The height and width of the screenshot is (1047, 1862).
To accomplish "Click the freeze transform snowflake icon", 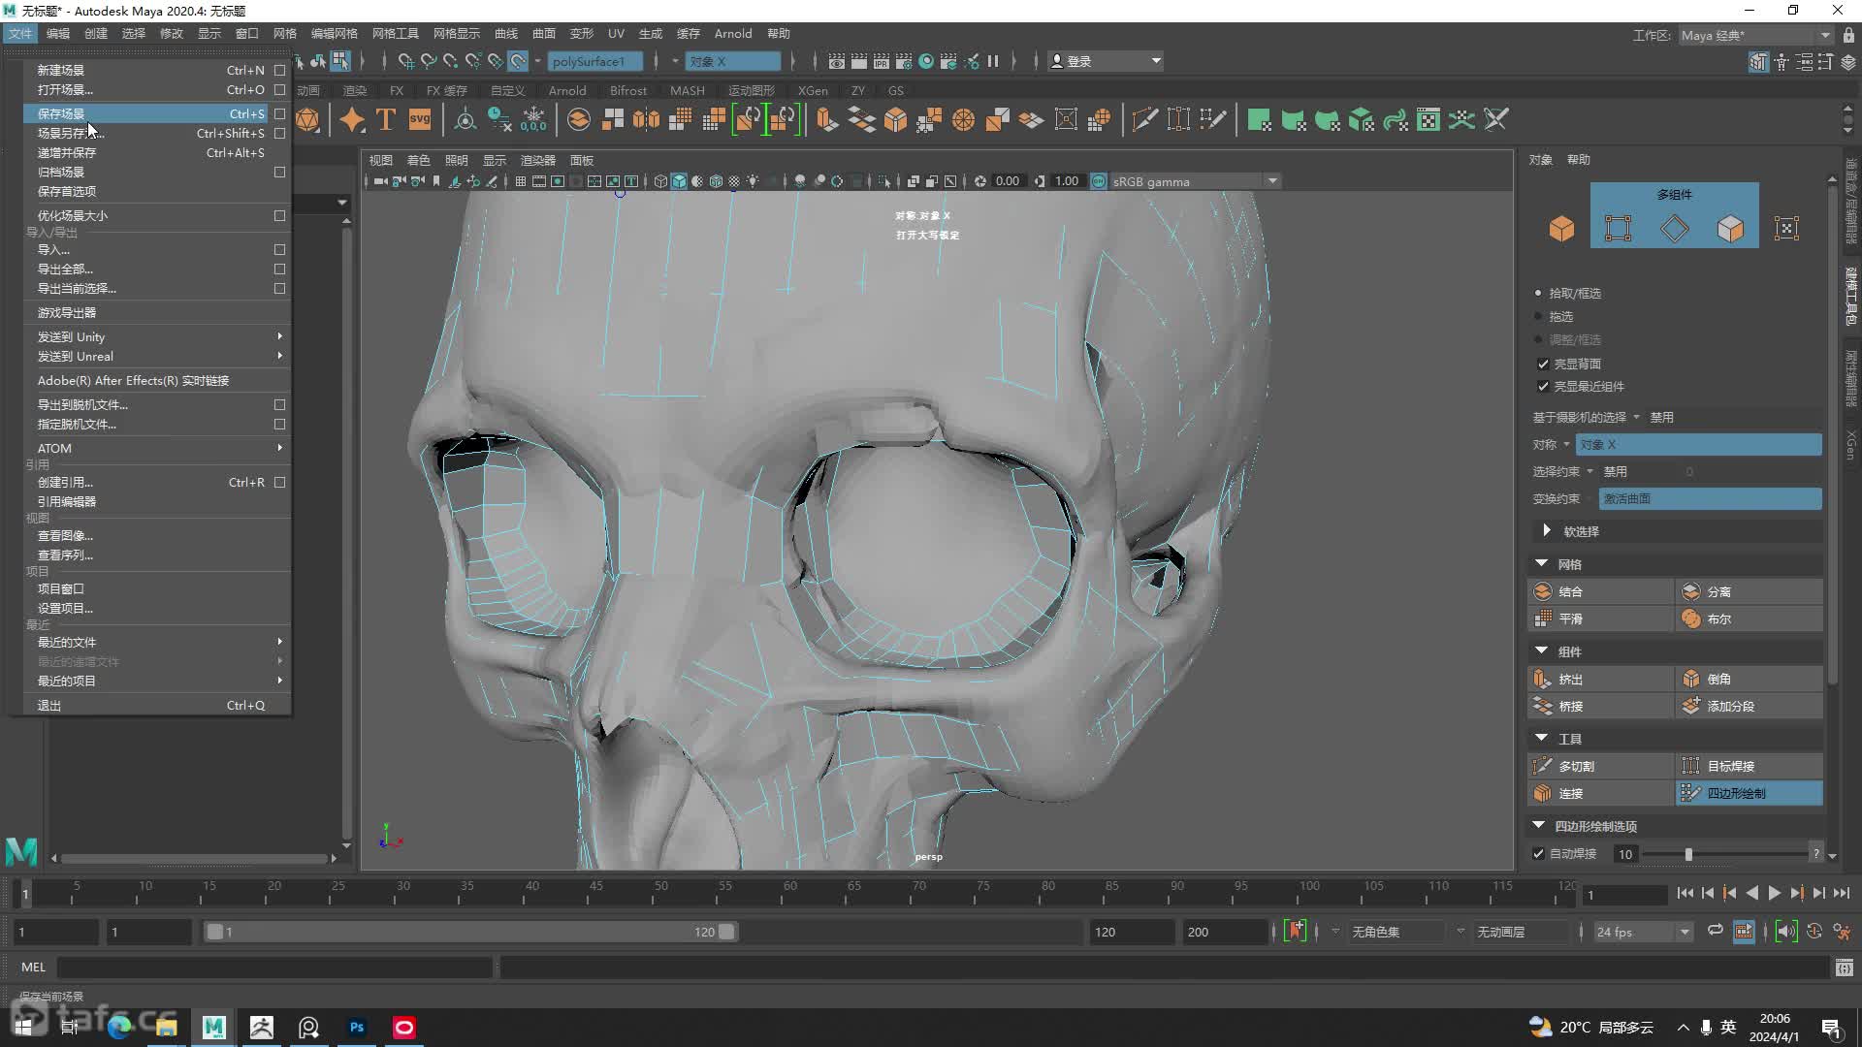I will (x=533, y=119).
